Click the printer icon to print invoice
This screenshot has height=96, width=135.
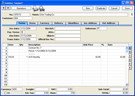coord(35,9)
